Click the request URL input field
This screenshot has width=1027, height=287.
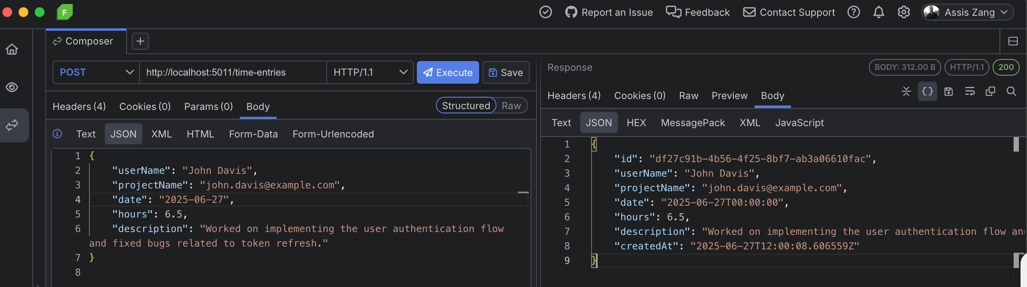[233, 72]
